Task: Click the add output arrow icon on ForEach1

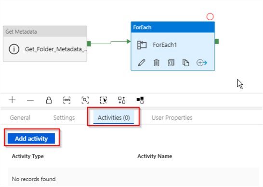Action: point(202,63)
